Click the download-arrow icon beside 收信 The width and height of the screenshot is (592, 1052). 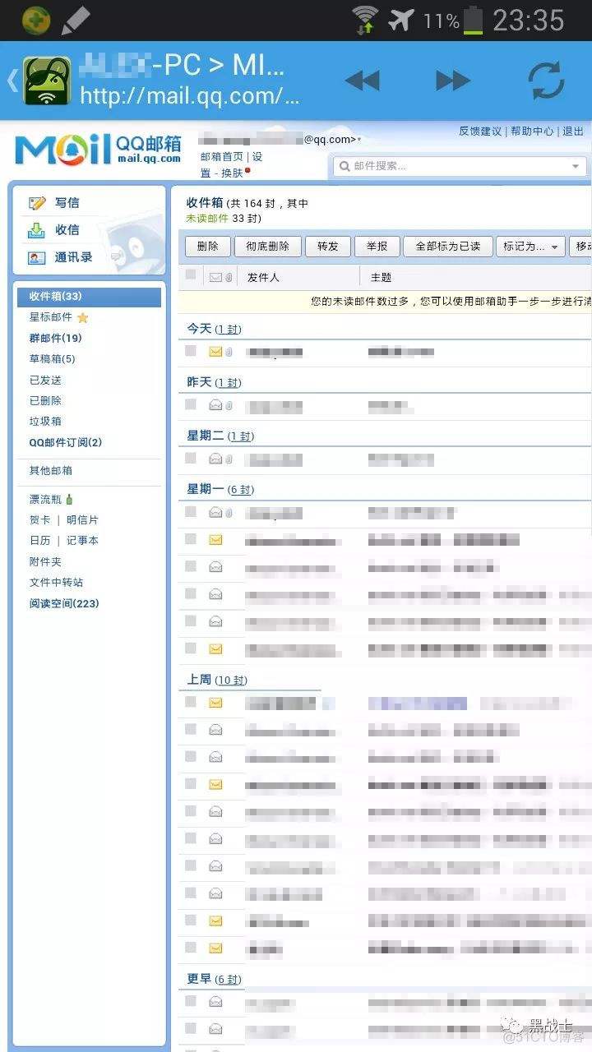click(37, 230)
